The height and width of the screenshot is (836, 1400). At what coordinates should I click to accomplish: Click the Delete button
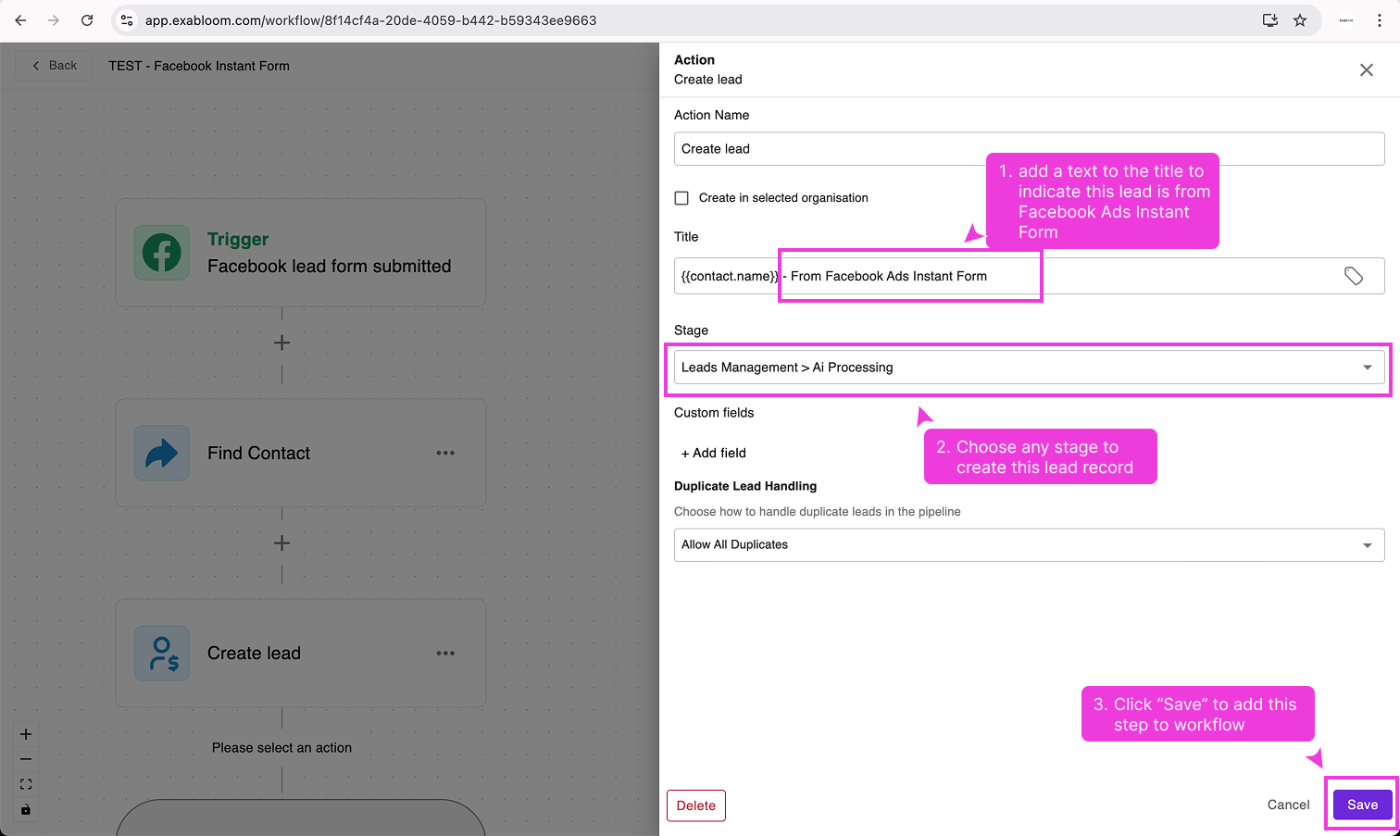[x=695, y=805]
